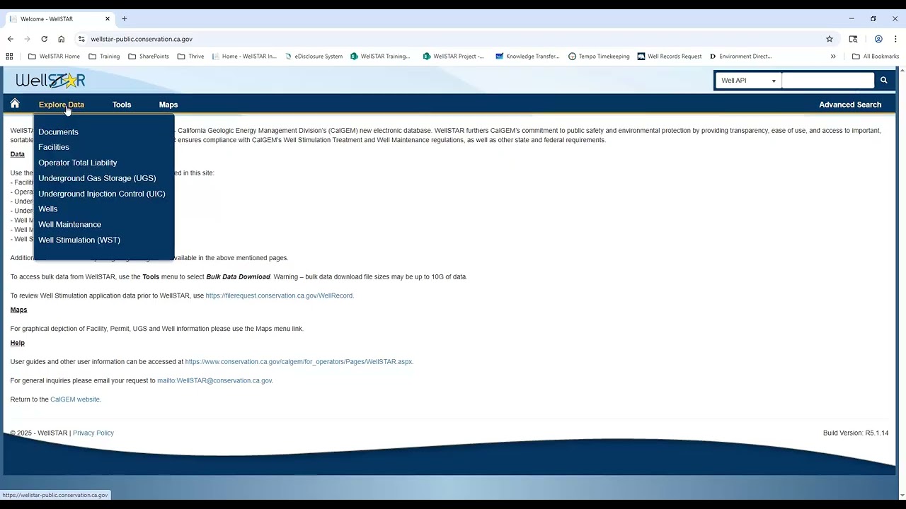
Task: Open WellSTAR Home bookmark folder
Action: tap(55, 57)
